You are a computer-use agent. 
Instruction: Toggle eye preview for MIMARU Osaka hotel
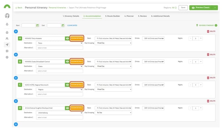tap(67, 62)
